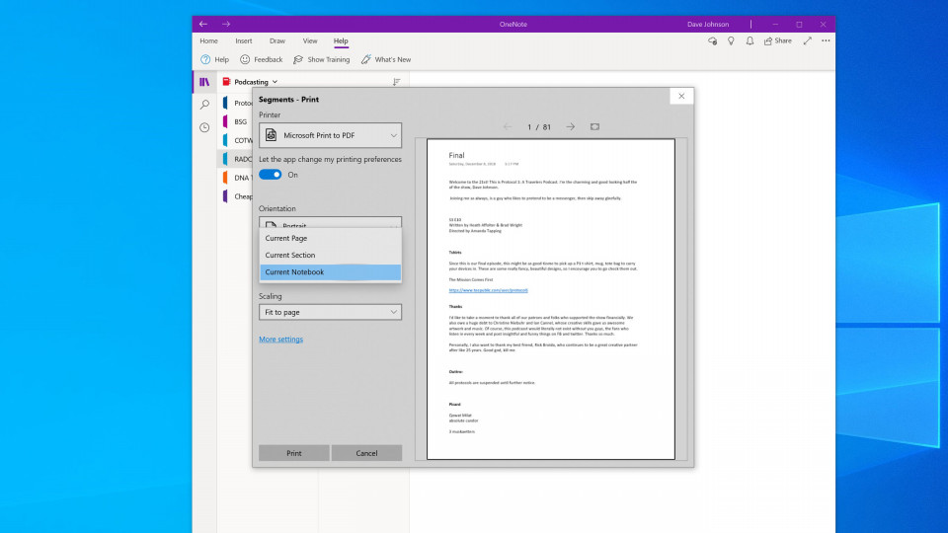Open the hyperlink in the print preview
The height and width of the screenshot is (533, 948).
pyautogui.click(x=488, y=290)
